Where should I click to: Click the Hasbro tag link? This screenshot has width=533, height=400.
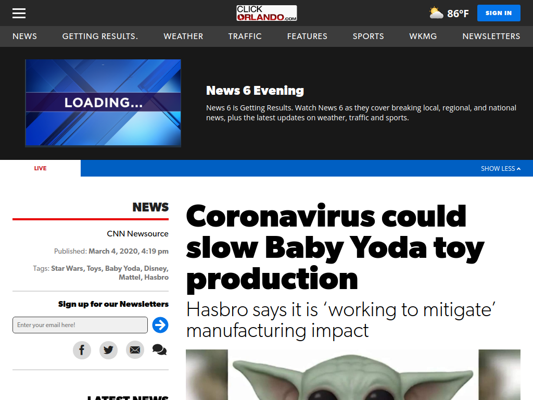tap(156, 277)
